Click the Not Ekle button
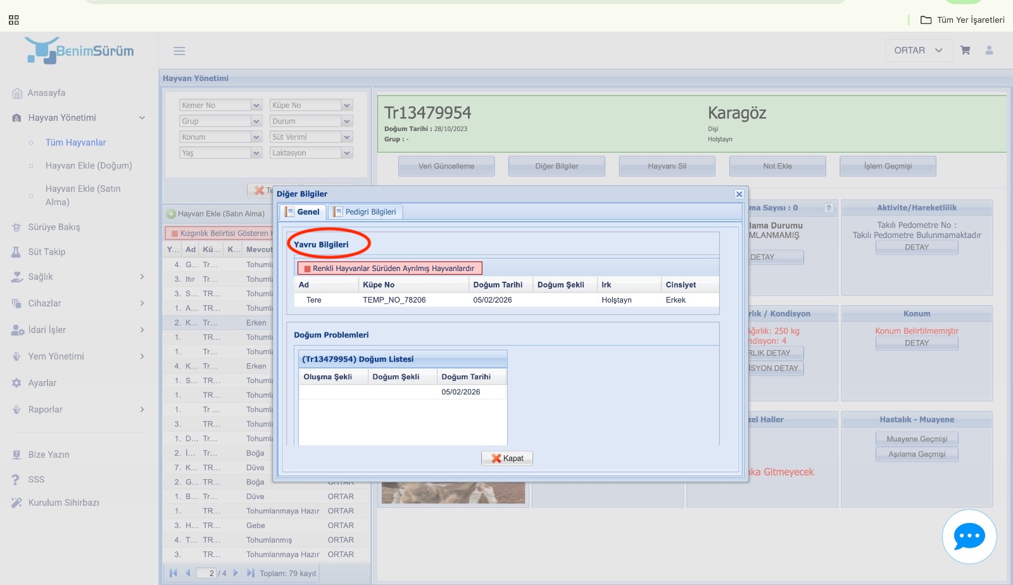Image resolution: width=1013 pixels, height=585 pixels. tap(777, 166)
